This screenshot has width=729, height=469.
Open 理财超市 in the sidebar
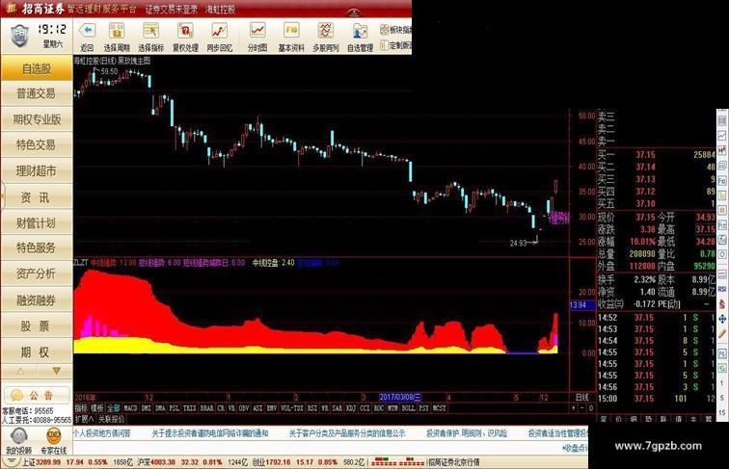coord(37,171)
